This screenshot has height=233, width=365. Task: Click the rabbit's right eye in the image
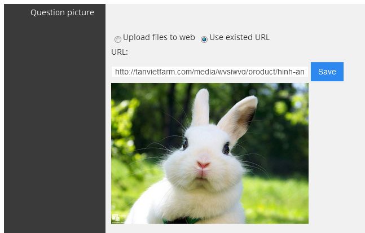pos(226,148)
